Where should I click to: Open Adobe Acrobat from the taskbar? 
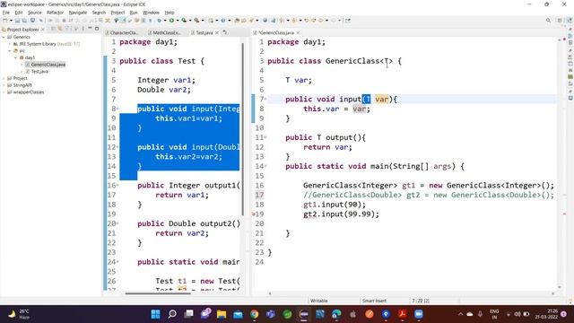click(403, 314)
